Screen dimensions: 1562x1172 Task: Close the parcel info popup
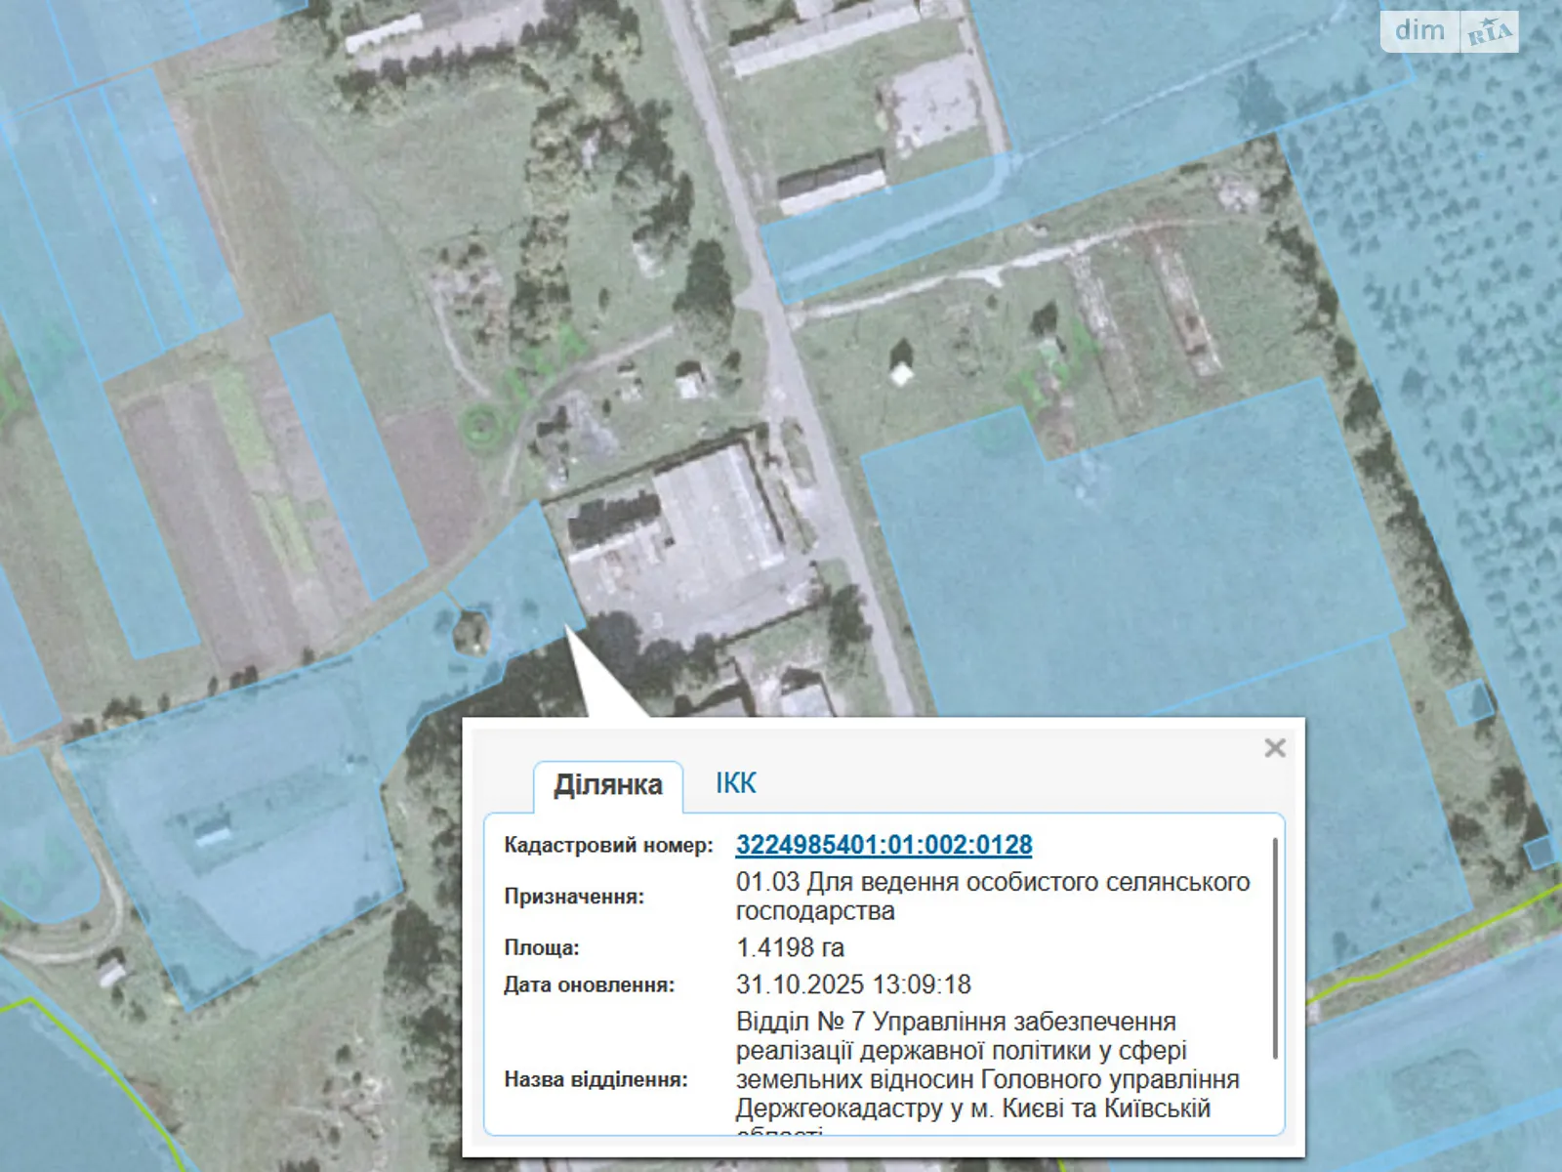(1274, 748)
